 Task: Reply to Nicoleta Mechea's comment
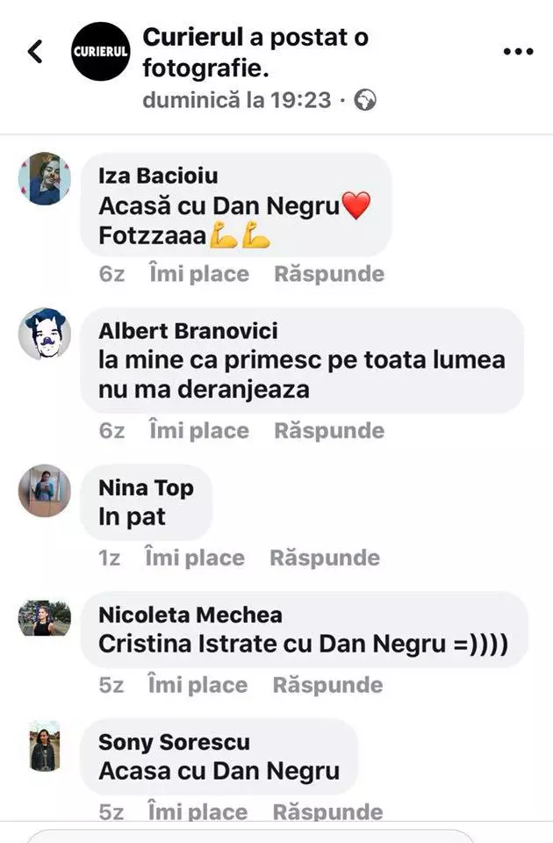(x=327, y=686)
